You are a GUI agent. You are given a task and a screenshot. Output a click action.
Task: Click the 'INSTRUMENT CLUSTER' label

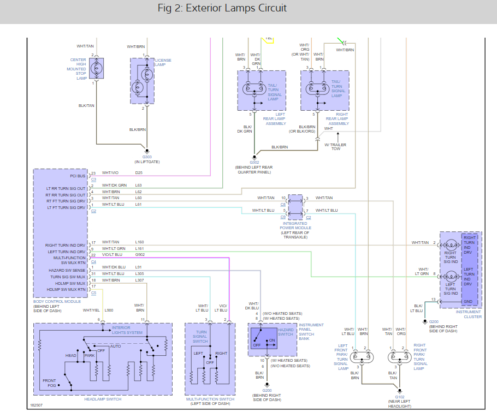click(x=469, y=314)
